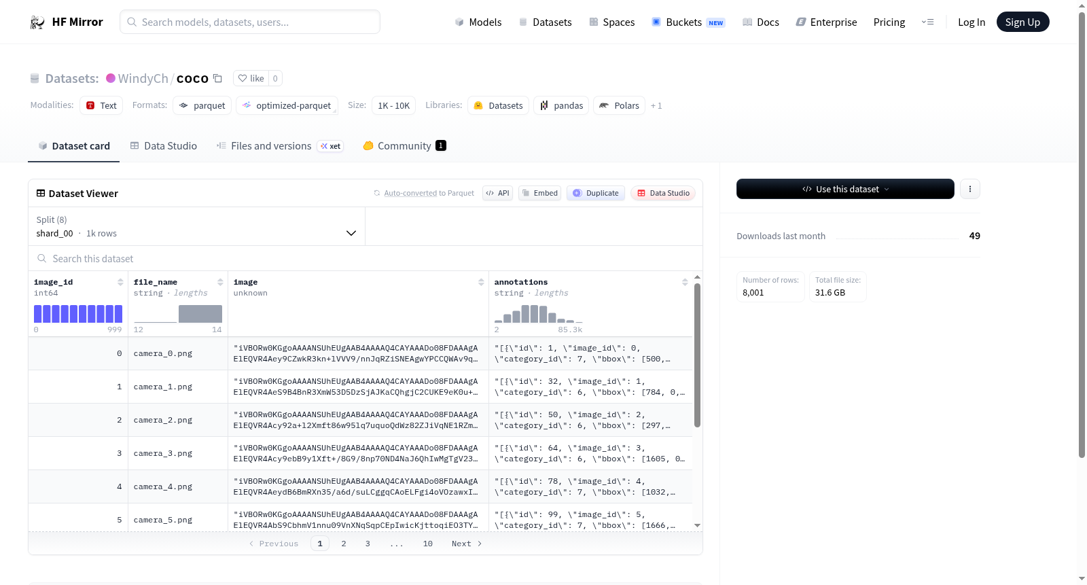Image resolution: width=1087 pixels, height=585 pixels.
Task: Click Next page in pagination
Action: pyautogui.click(x=467, y=544)
